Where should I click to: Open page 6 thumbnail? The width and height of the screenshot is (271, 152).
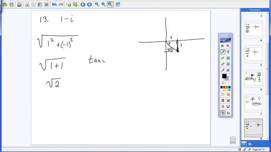pyautogui.click(x=253, y=79)
